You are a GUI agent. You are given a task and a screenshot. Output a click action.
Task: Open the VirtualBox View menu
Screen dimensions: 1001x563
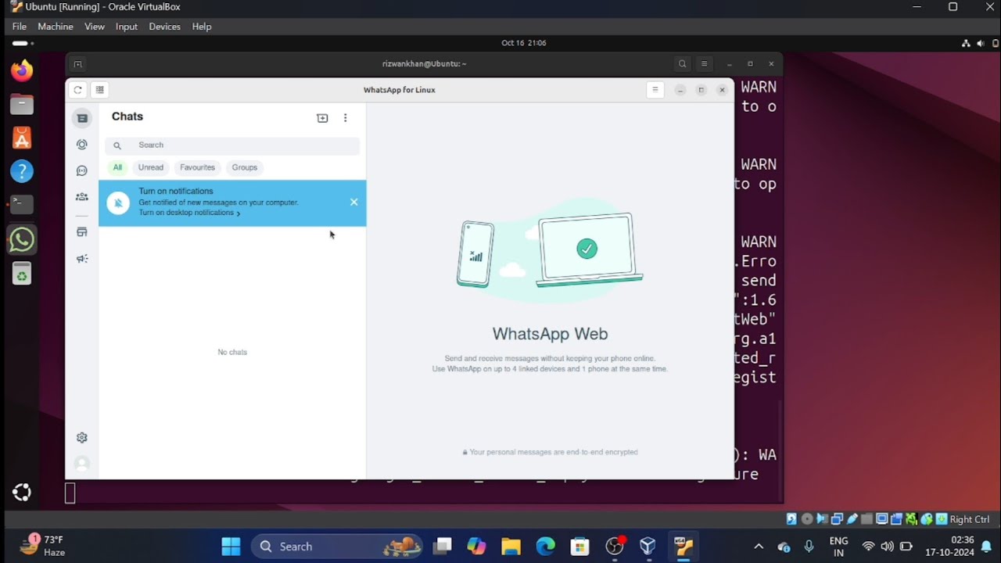coord(95,27)
